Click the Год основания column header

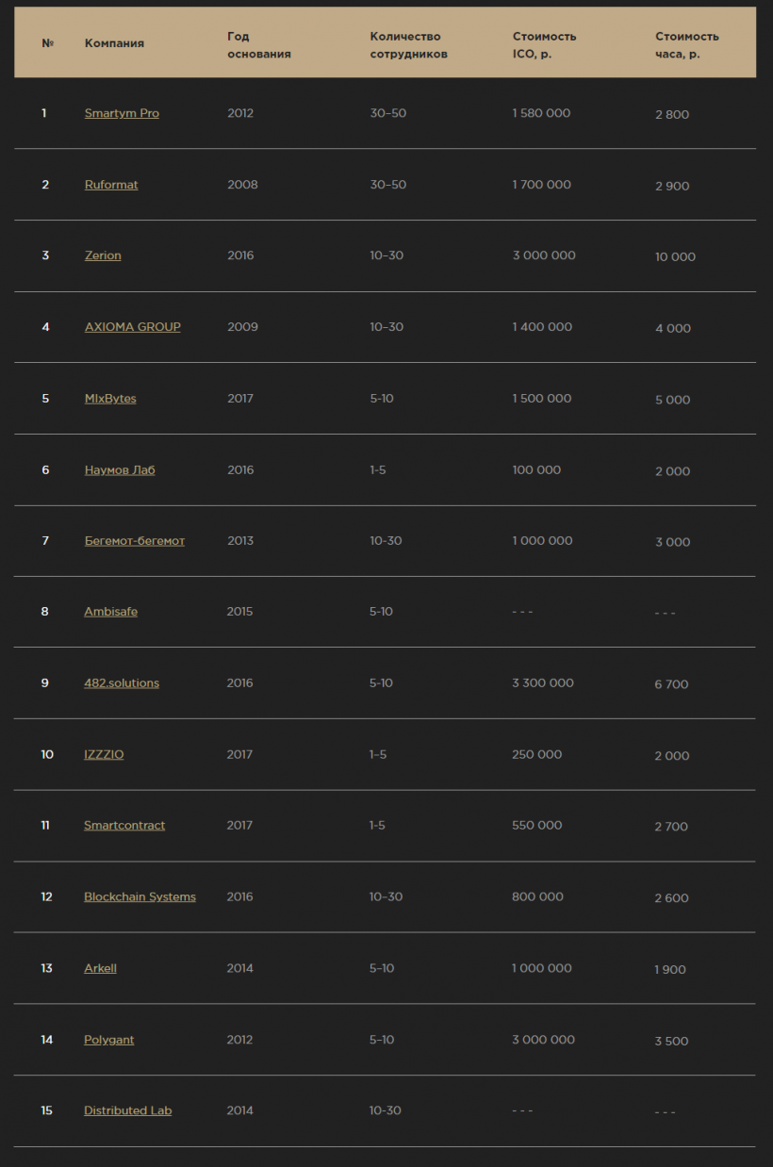pos(258,45)
